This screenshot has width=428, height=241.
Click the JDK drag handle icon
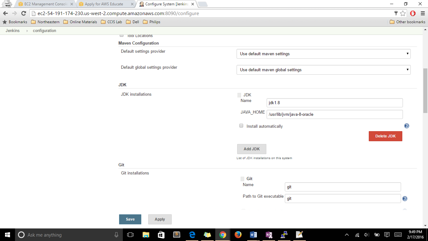tap(239, 95)
